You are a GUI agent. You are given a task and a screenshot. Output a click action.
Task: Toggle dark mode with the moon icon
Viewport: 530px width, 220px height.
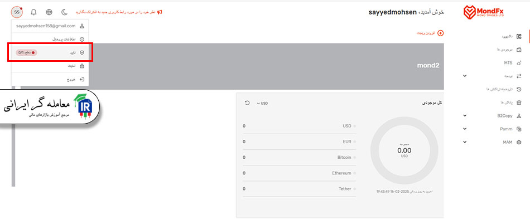click(64, 12)
